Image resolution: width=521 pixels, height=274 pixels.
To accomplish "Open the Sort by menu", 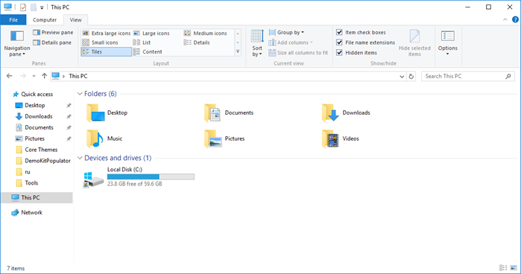I will pos(257,43).
